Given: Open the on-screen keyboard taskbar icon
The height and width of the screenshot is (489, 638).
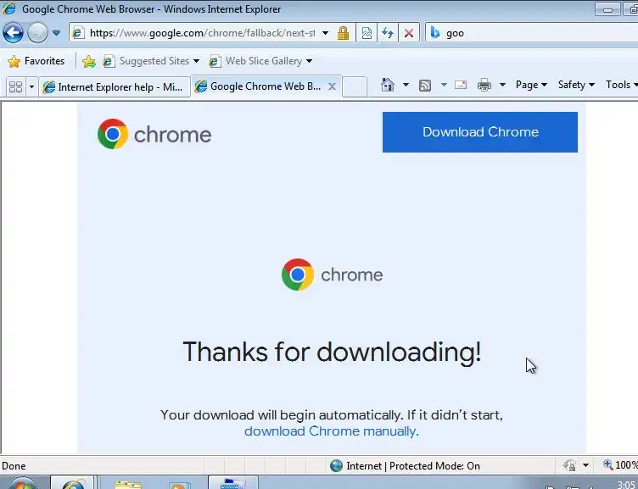Looking at the screenshot, I should pyautogui.click(x=232, y=482).
